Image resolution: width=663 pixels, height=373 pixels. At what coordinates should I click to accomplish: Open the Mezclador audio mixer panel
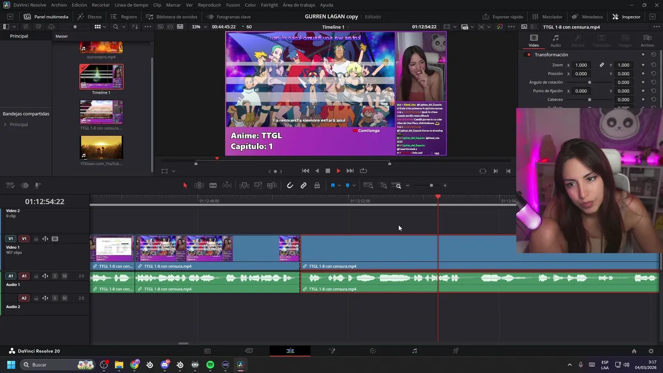[x=547, y=17]
